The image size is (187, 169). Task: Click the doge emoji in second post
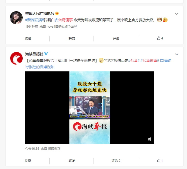[x=101, y=60]
